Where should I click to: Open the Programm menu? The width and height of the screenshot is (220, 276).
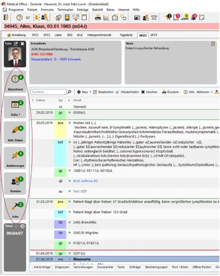coord(16,10)
